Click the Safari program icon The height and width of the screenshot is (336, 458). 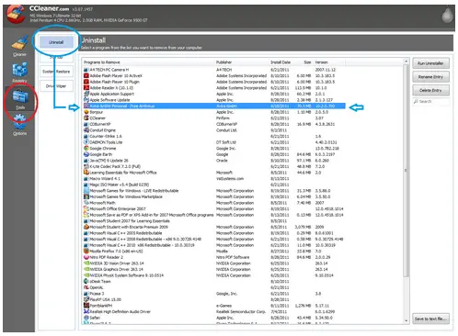pos(86,318)
